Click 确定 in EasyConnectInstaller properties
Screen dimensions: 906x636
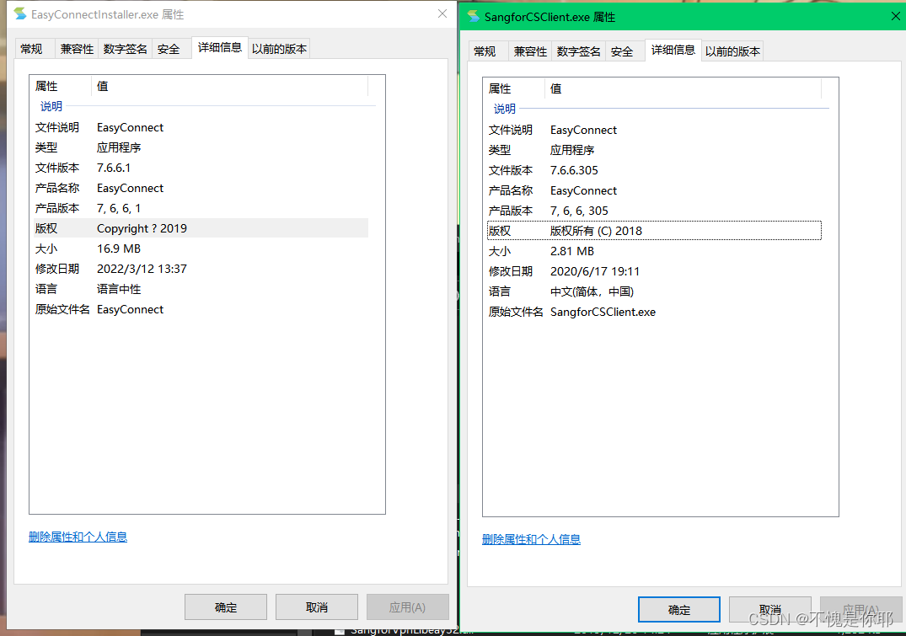click(x=226, y=607)
